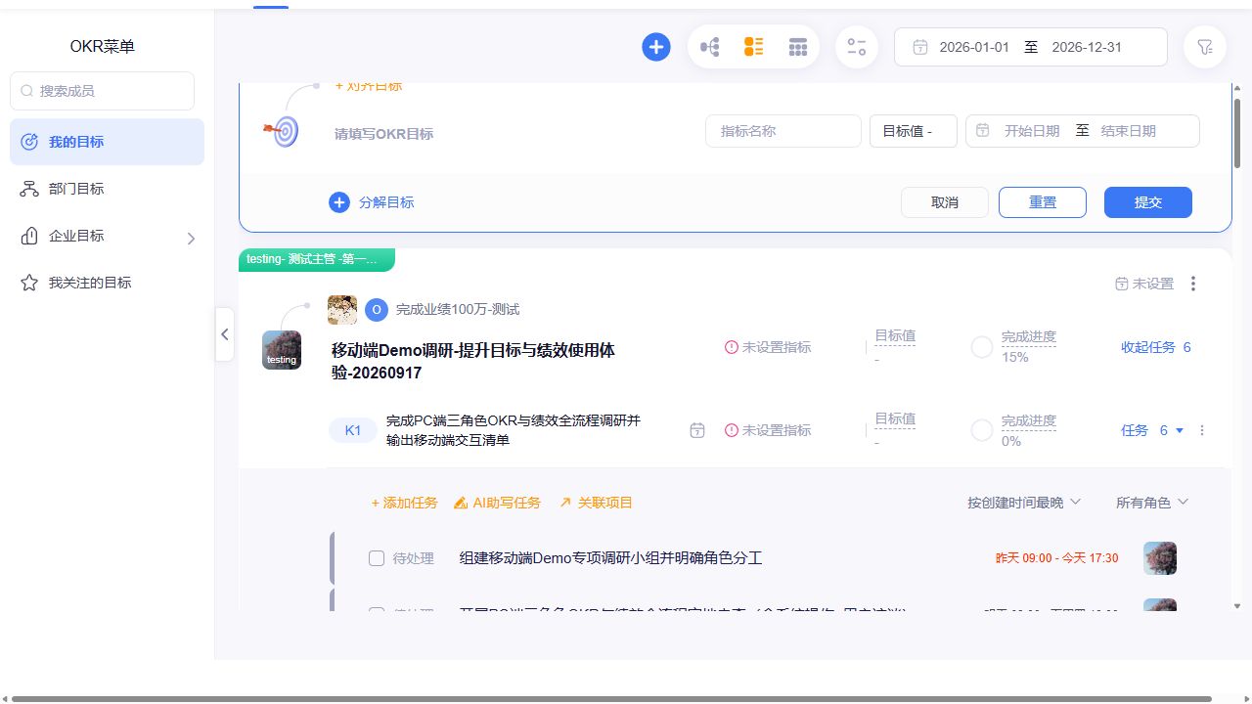Screen dimensions: 1252x704
Task: Open the K1 row three-dot menu
Action: point(1202,430)
